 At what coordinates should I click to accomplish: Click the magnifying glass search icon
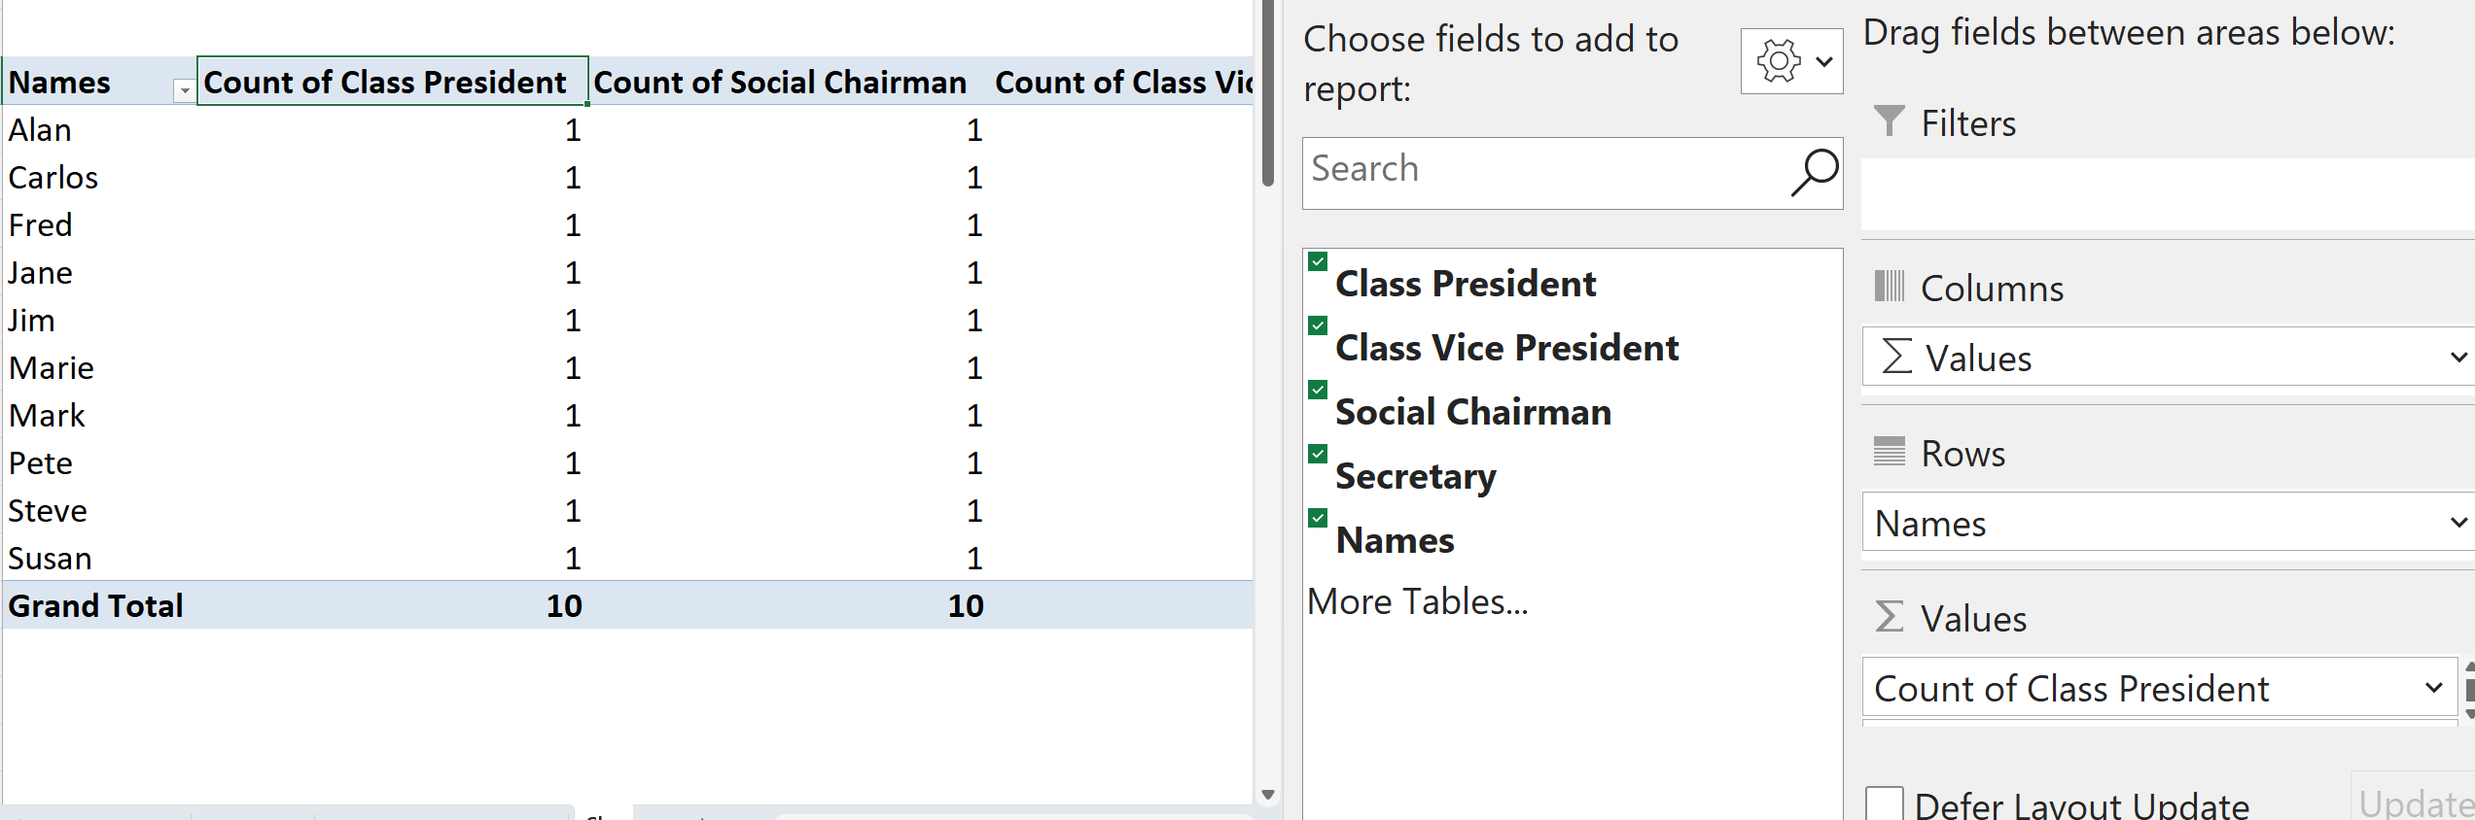[1814, 172]
